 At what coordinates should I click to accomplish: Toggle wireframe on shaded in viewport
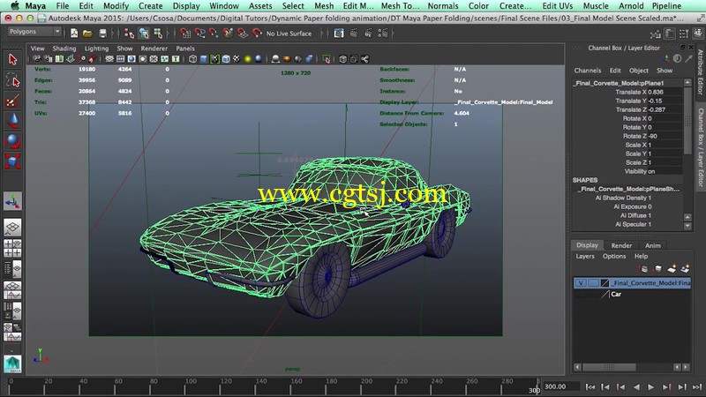(x=226, y=59)
